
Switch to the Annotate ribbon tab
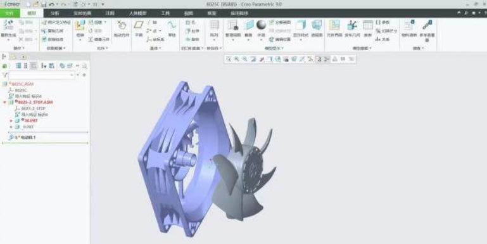tap(110, 13)
